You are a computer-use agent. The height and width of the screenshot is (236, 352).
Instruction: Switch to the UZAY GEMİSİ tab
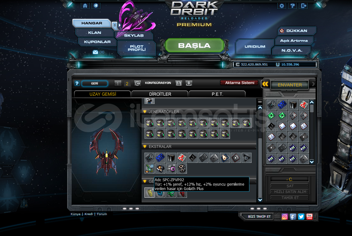[x=103, y=94]
